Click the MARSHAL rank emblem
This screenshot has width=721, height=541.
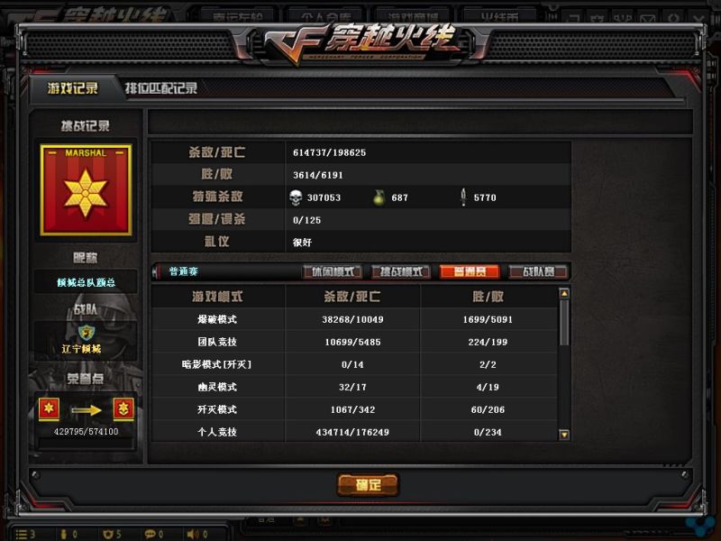[86, 190]
